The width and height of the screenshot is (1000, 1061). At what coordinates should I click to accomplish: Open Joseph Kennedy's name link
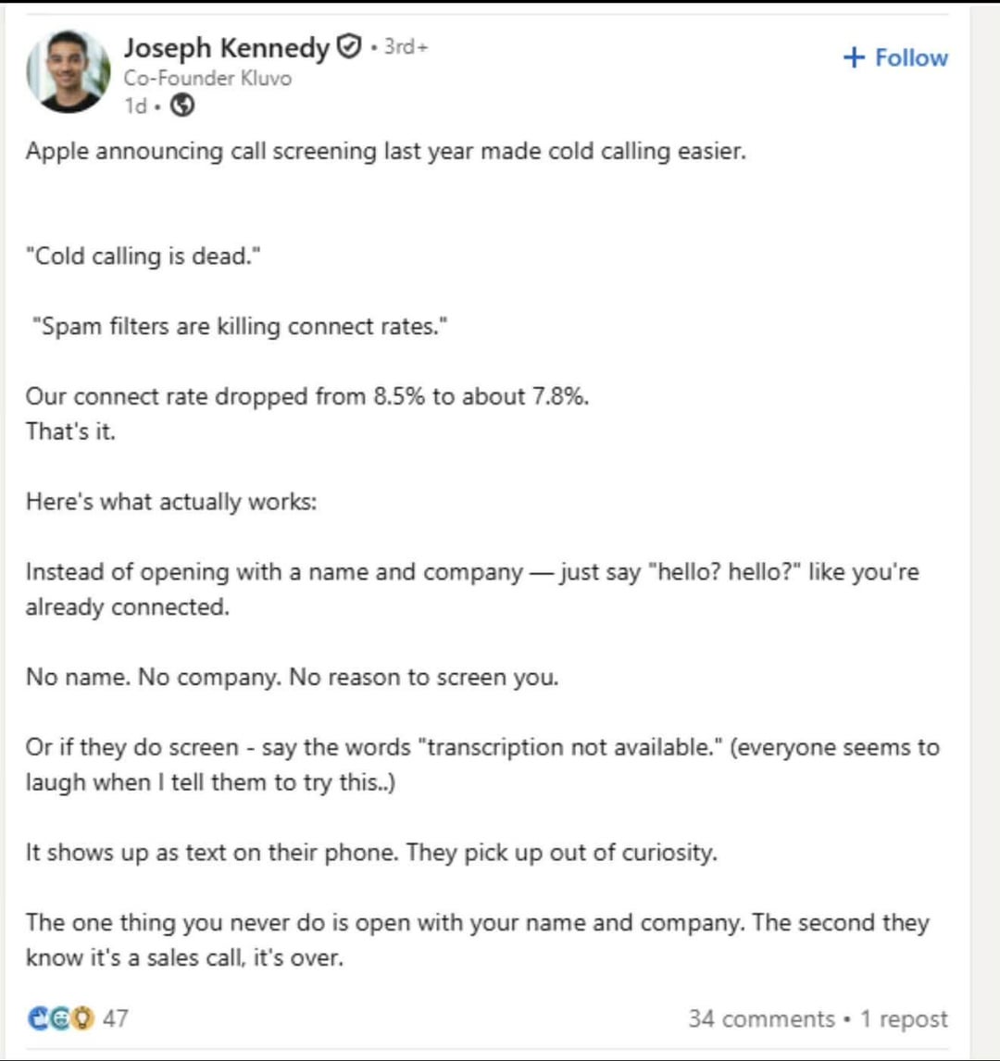[x=226, y=48]
